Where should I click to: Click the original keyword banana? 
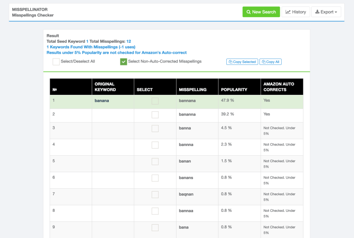102,101
